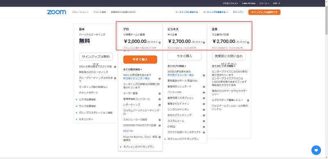Click info icon next to エグゼクティブ事業レビュー
Screen dimensions: 328x159
pos(248,100)
